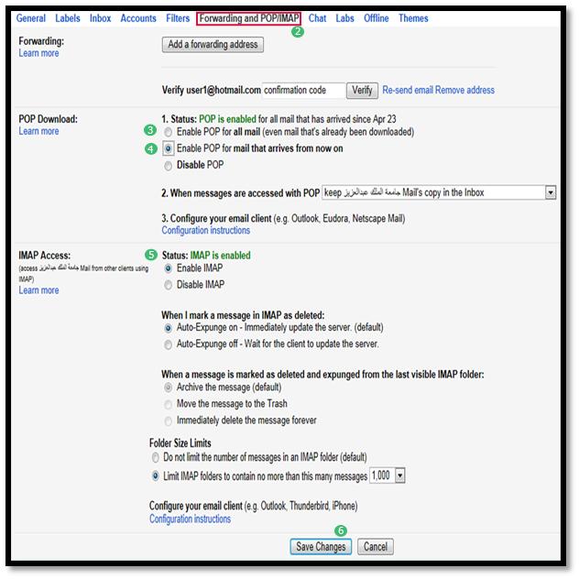
Task: Open the Chat settings tab
Action: point(317,18)
